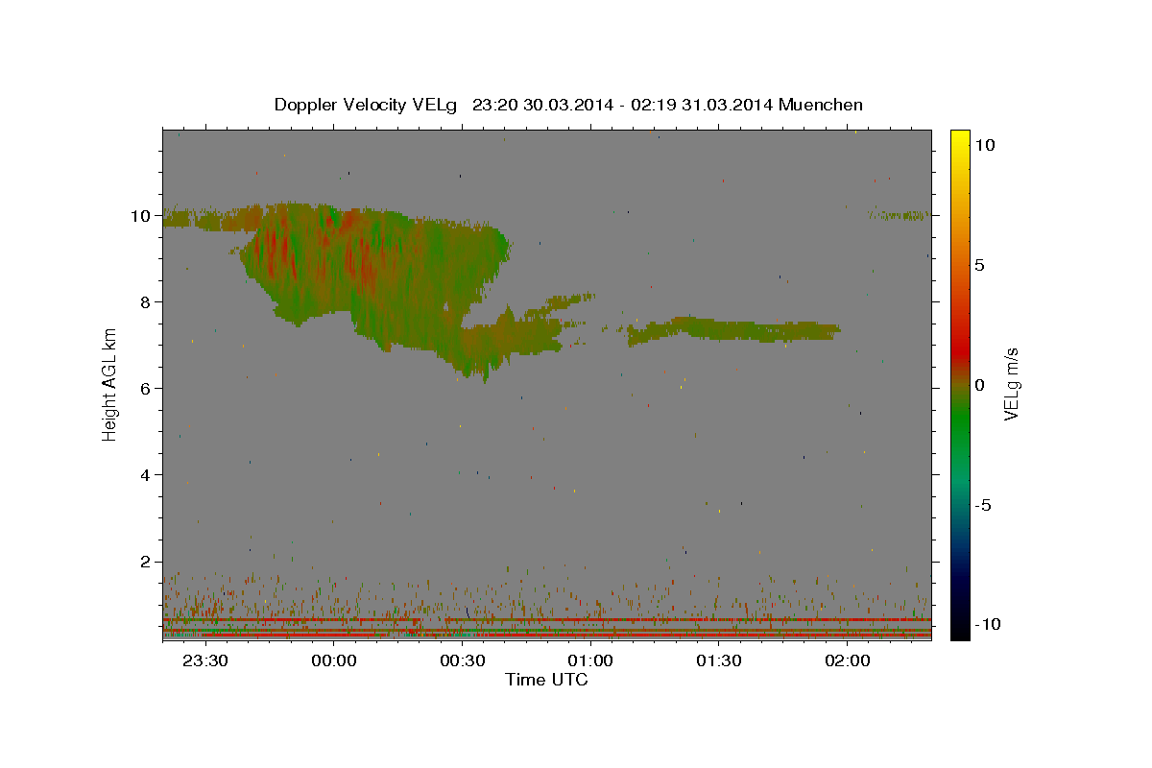The image size is (1152, 768).
Task: Click the colorbar tick label -10
Action: 989,625
